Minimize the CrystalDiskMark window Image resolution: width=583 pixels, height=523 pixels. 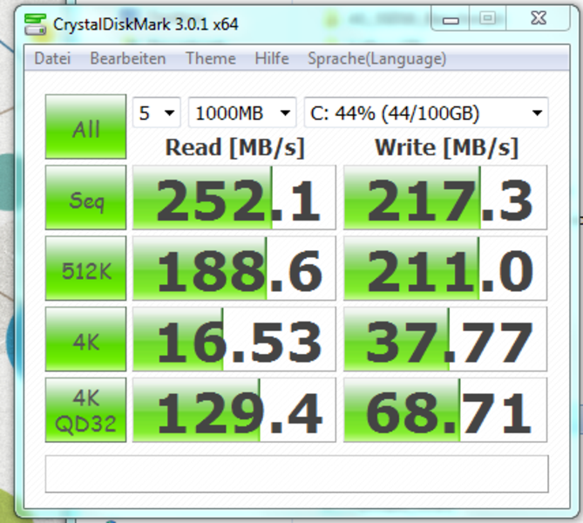[x=451, y=18]
